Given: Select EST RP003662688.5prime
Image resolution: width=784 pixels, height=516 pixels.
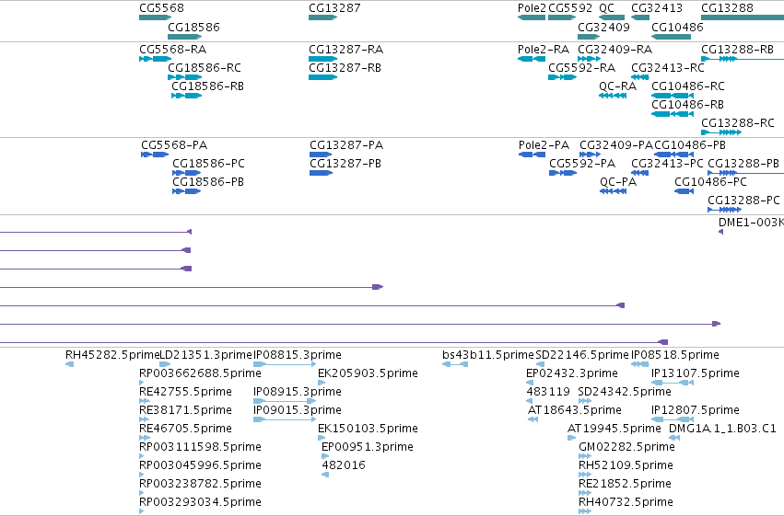Looking at the screenshot, I should click(x=142, y=383).
